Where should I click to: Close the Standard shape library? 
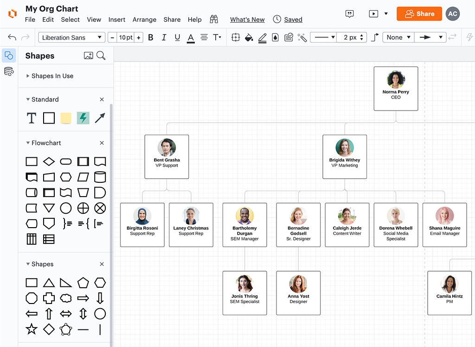pyautogui.click(x=102, y=99)
